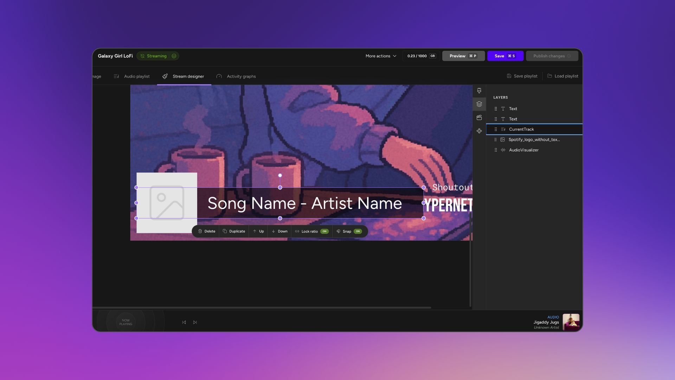
Task: Click the Galaxy Girl LoFi title
Action: click(x=115, y=56)
